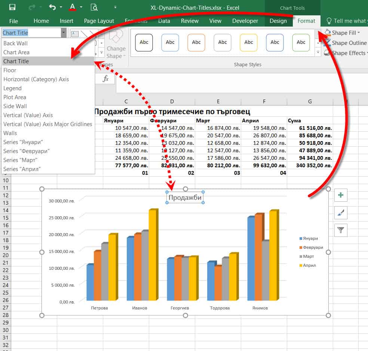368x351 pixels.
Task: Open the Data ribbon tab
Action: tap(164, 21)
